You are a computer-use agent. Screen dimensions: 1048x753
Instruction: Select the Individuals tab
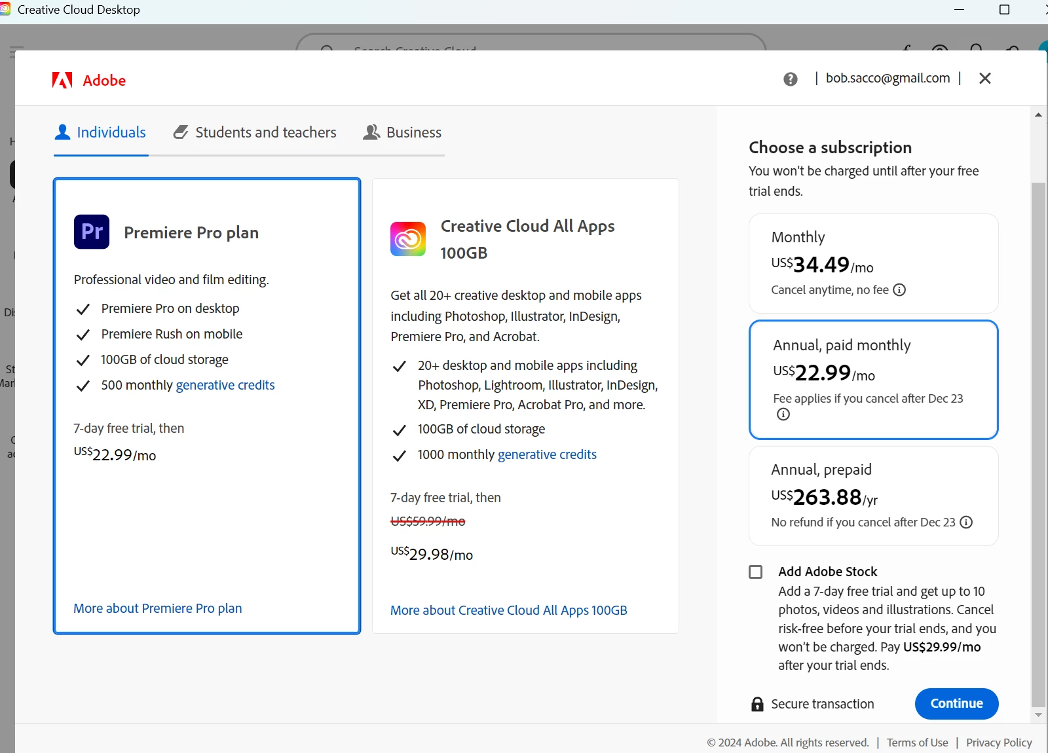(x=101, y=133)
